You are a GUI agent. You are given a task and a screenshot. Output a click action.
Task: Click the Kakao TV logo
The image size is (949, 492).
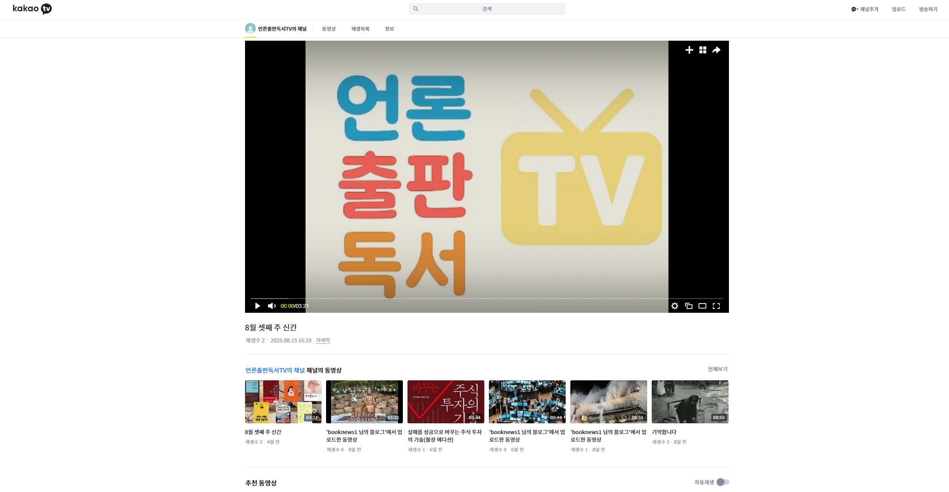[x=32, y=9]
